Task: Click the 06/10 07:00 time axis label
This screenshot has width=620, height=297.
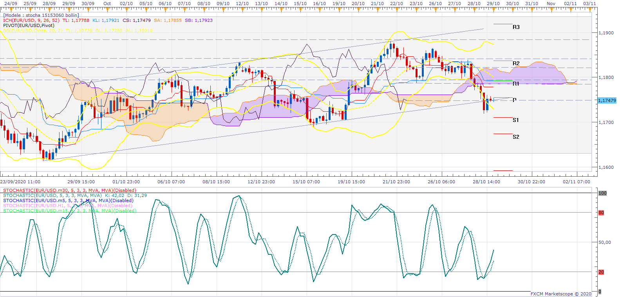Action: 171,182
